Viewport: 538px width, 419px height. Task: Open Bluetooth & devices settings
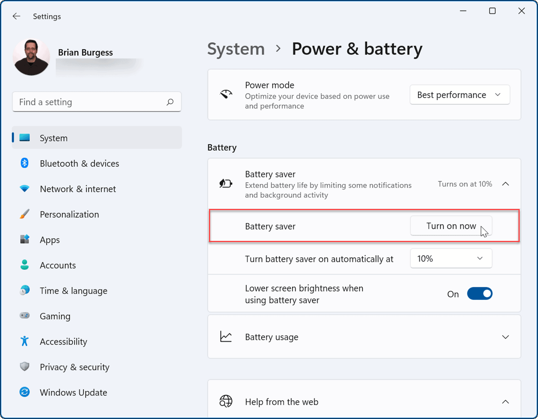24,163
